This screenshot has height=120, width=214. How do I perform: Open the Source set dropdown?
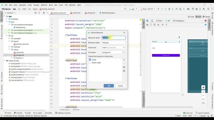pos(113,47)
